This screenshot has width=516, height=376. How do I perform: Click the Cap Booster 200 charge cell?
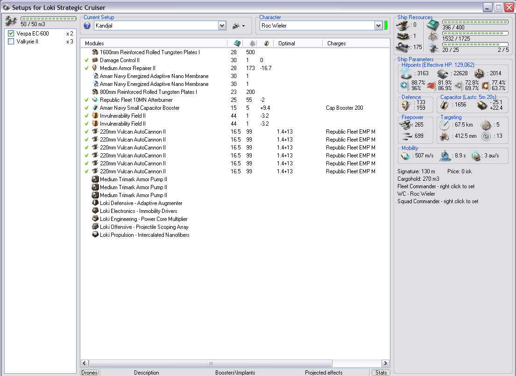[x=345, y=108]
